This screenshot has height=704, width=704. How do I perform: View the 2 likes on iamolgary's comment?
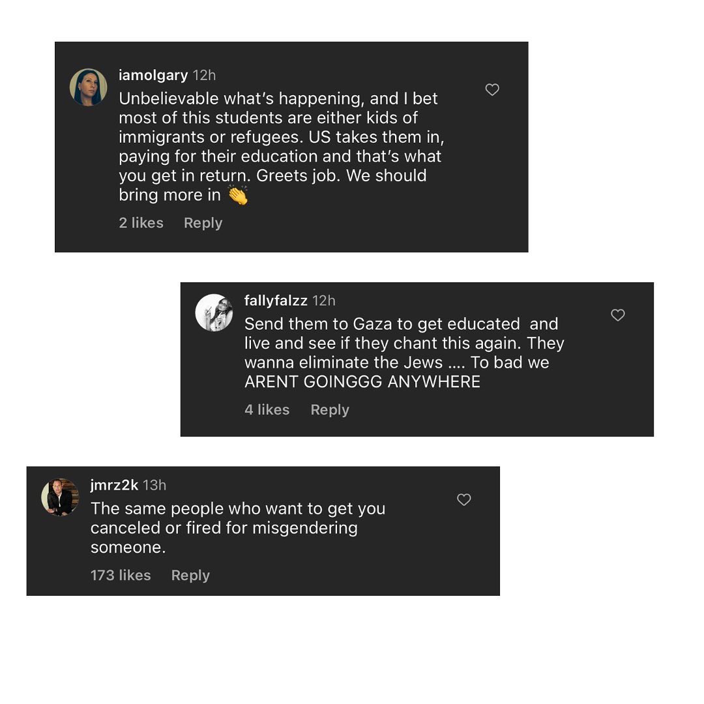pos(141,223)
